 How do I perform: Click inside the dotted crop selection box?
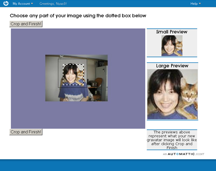pos(73,75)
